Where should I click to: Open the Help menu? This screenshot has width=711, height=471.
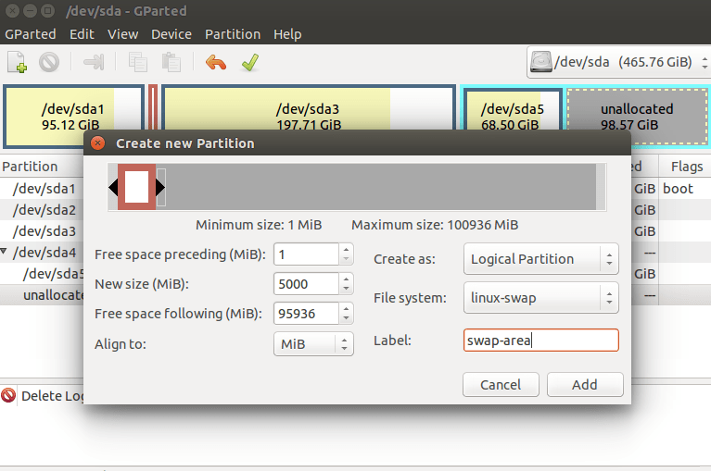[x=287, y=34]
